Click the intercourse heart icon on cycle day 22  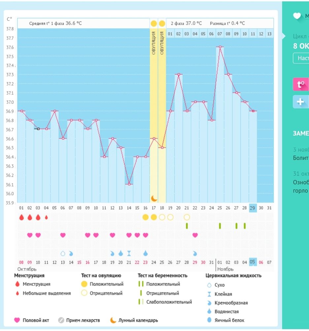195,235
